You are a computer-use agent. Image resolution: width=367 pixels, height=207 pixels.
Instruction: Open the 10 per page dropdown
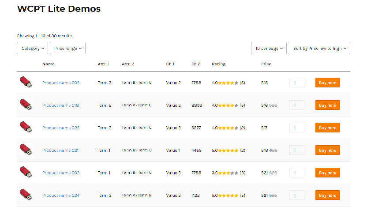(269, 48)
